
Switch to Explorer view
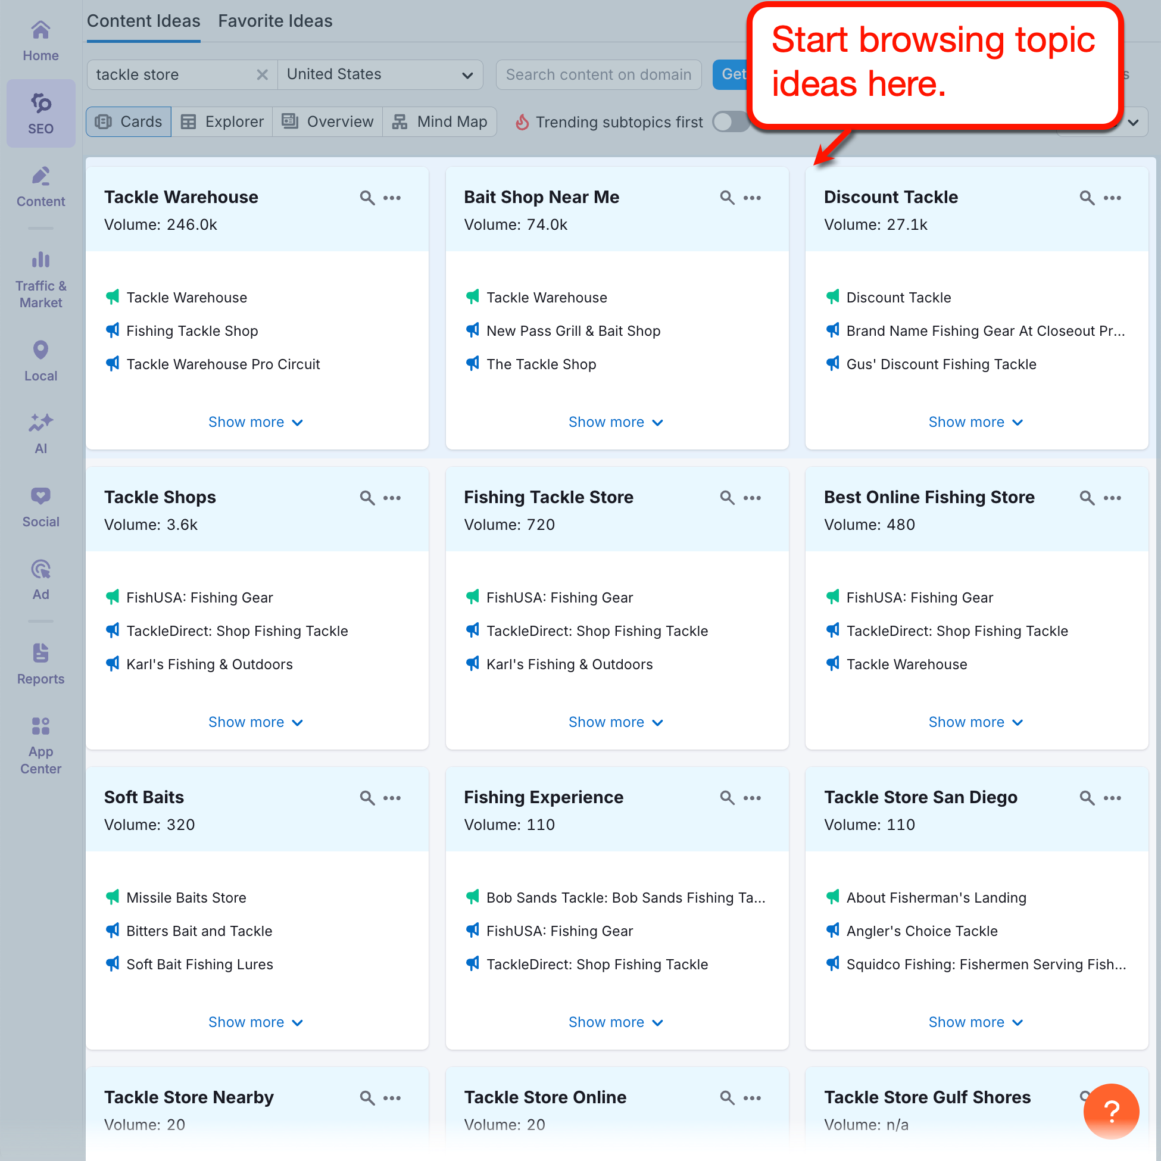tap(221, 121)
